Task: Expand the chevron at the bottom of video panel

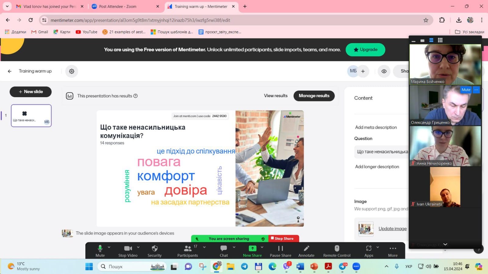Action: point(445,244)
